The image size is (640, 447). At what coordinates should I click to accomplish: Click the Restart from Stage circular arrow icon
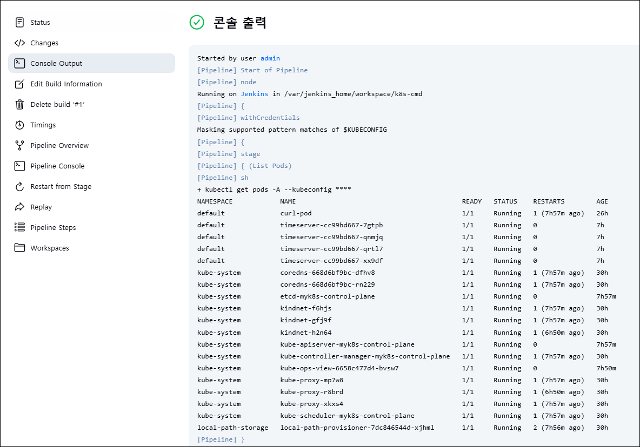[x=19, y=187]
